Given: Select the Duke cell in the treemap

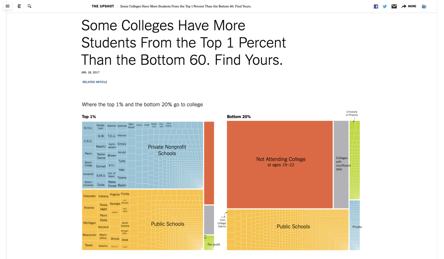Looking at the screenshot, I should click(101, 185).
